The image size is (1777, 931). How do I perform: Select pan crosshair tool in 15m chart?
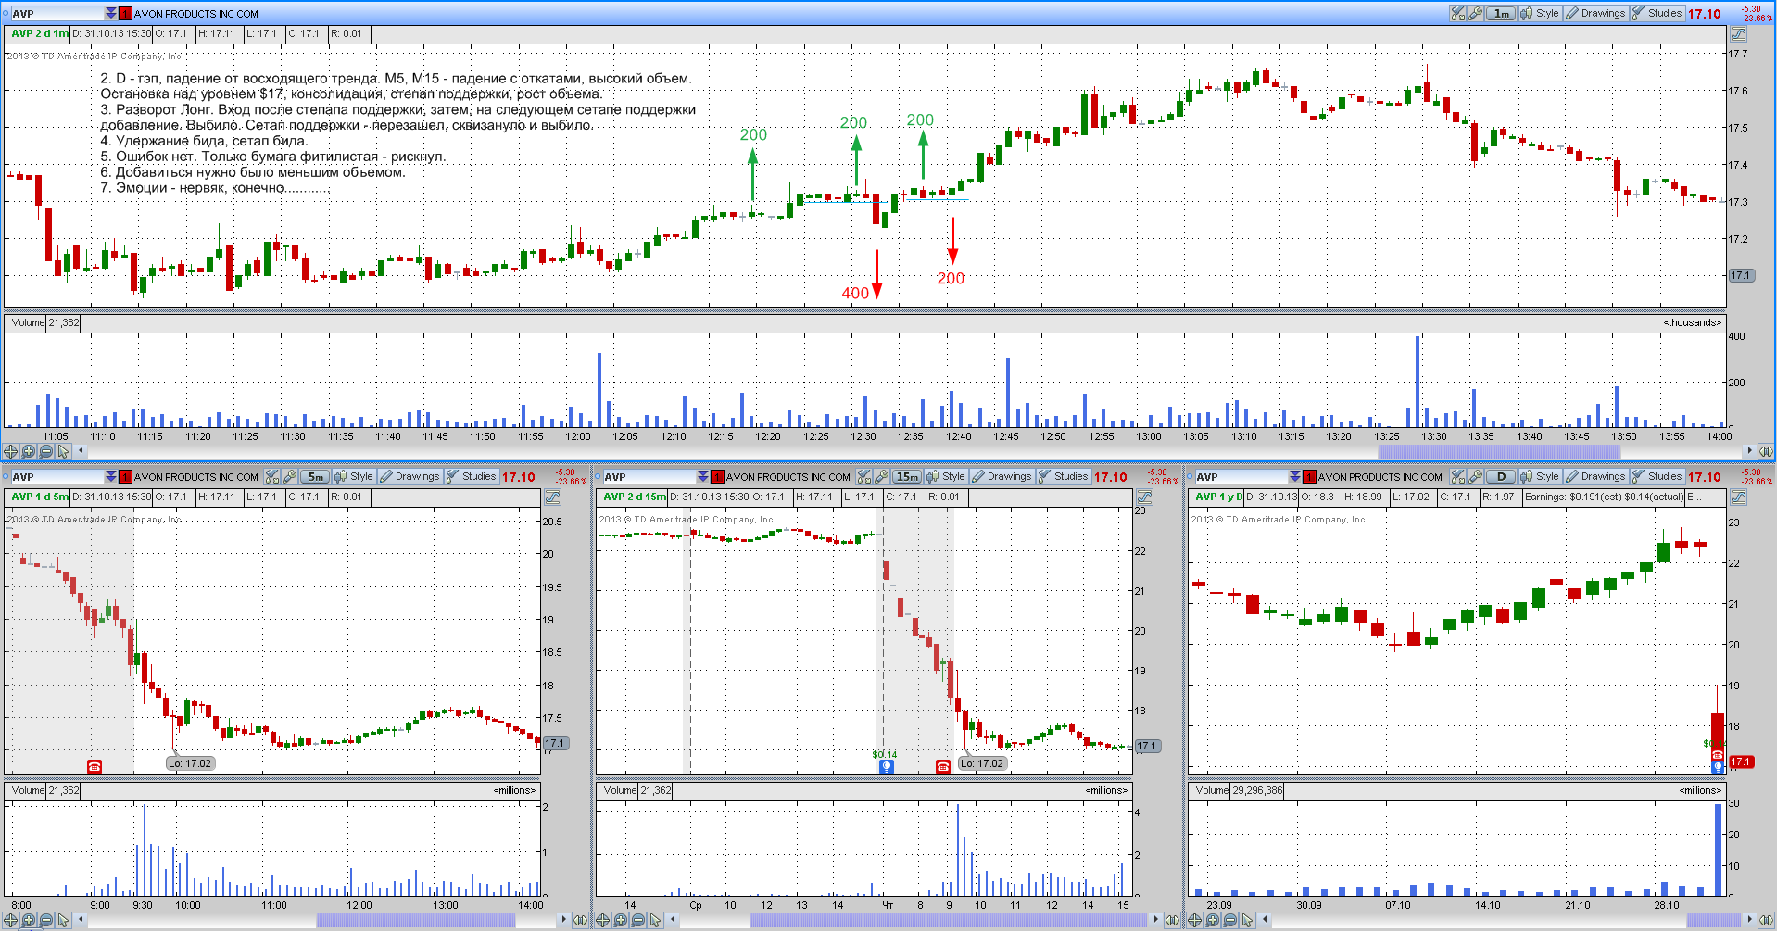point(602,920)
